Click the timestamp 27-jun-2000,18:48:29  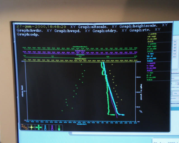pos(41,27)
